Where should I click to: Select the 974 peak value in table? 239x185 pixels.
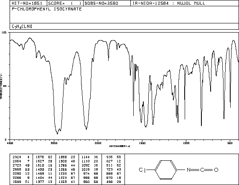[x=87, y=174]
